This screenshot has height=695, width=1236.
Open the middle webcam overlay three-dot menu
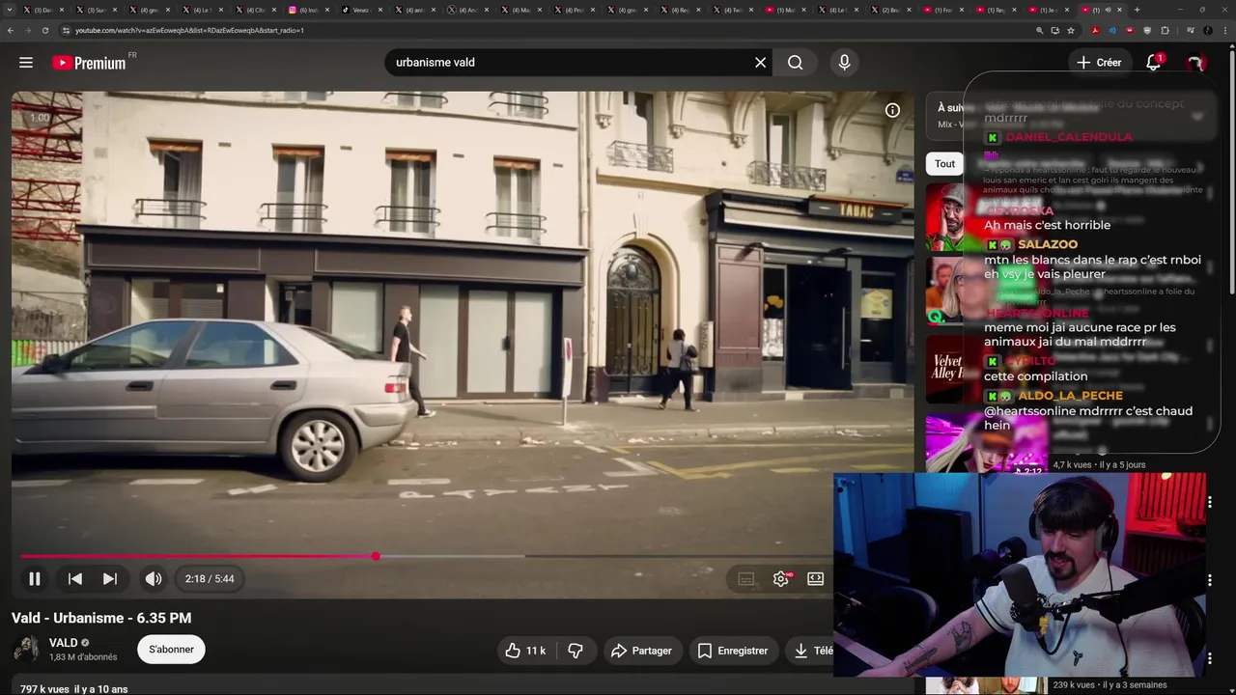pos(1209,580)
